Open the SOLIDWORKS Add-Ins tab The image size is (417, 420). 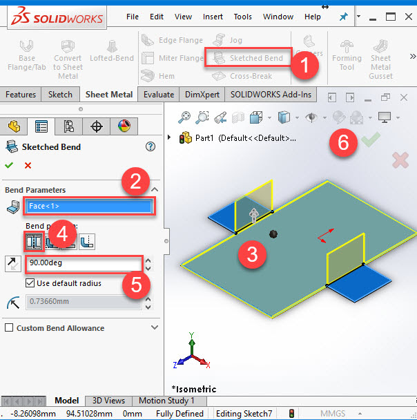coord(271,95)
